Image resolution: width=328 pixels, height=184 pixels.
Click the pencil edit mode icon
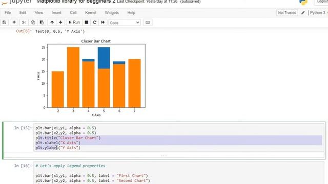[x=303, y=13]
